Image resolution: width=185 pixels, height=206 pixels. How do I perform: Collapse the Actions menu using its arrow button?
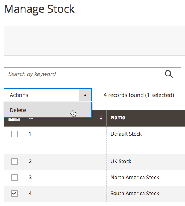(85, 95)
